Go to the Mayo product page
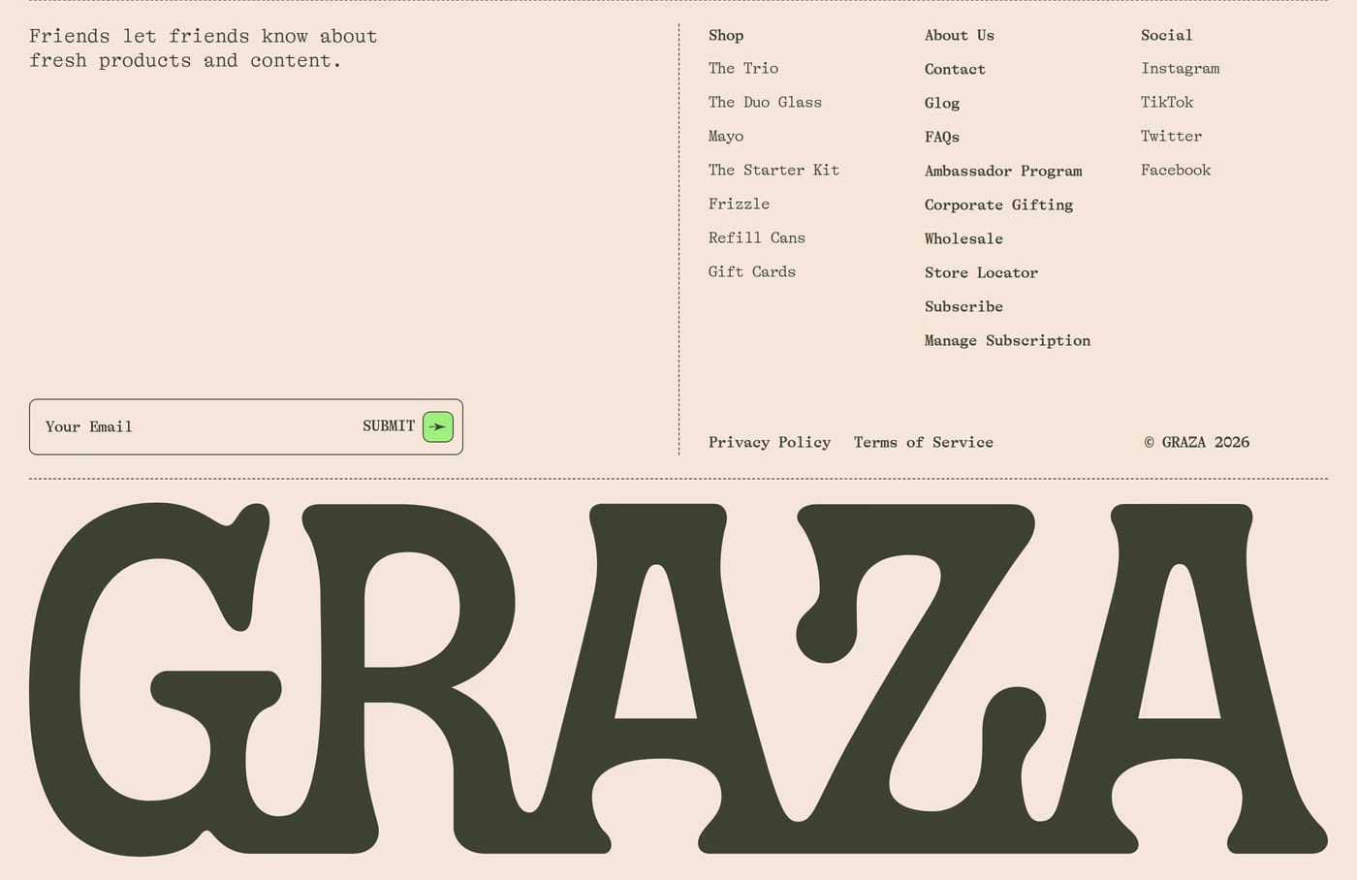1357x880 pixels. tap(726, 137)
